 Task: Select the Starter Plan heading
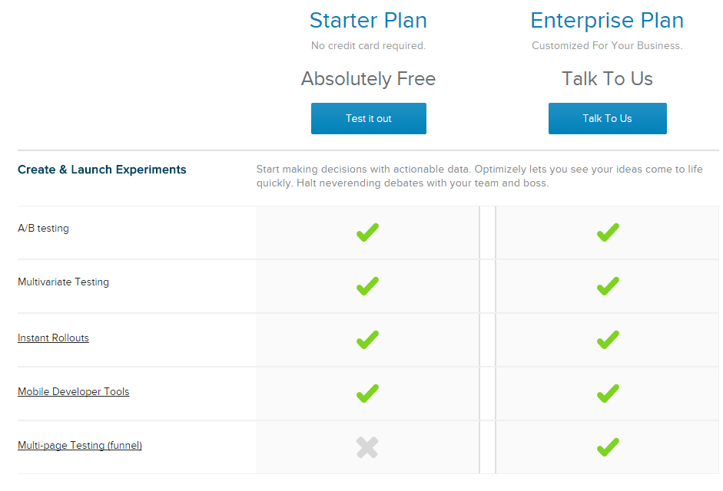(368, 21)
